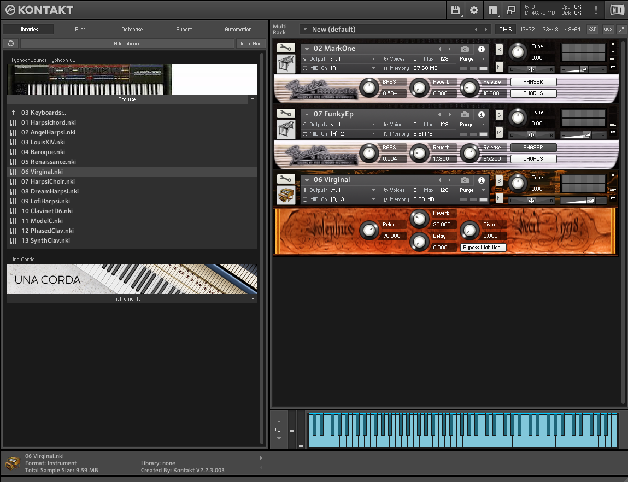Show info for 06 Virginal instrument

point(482,180)
